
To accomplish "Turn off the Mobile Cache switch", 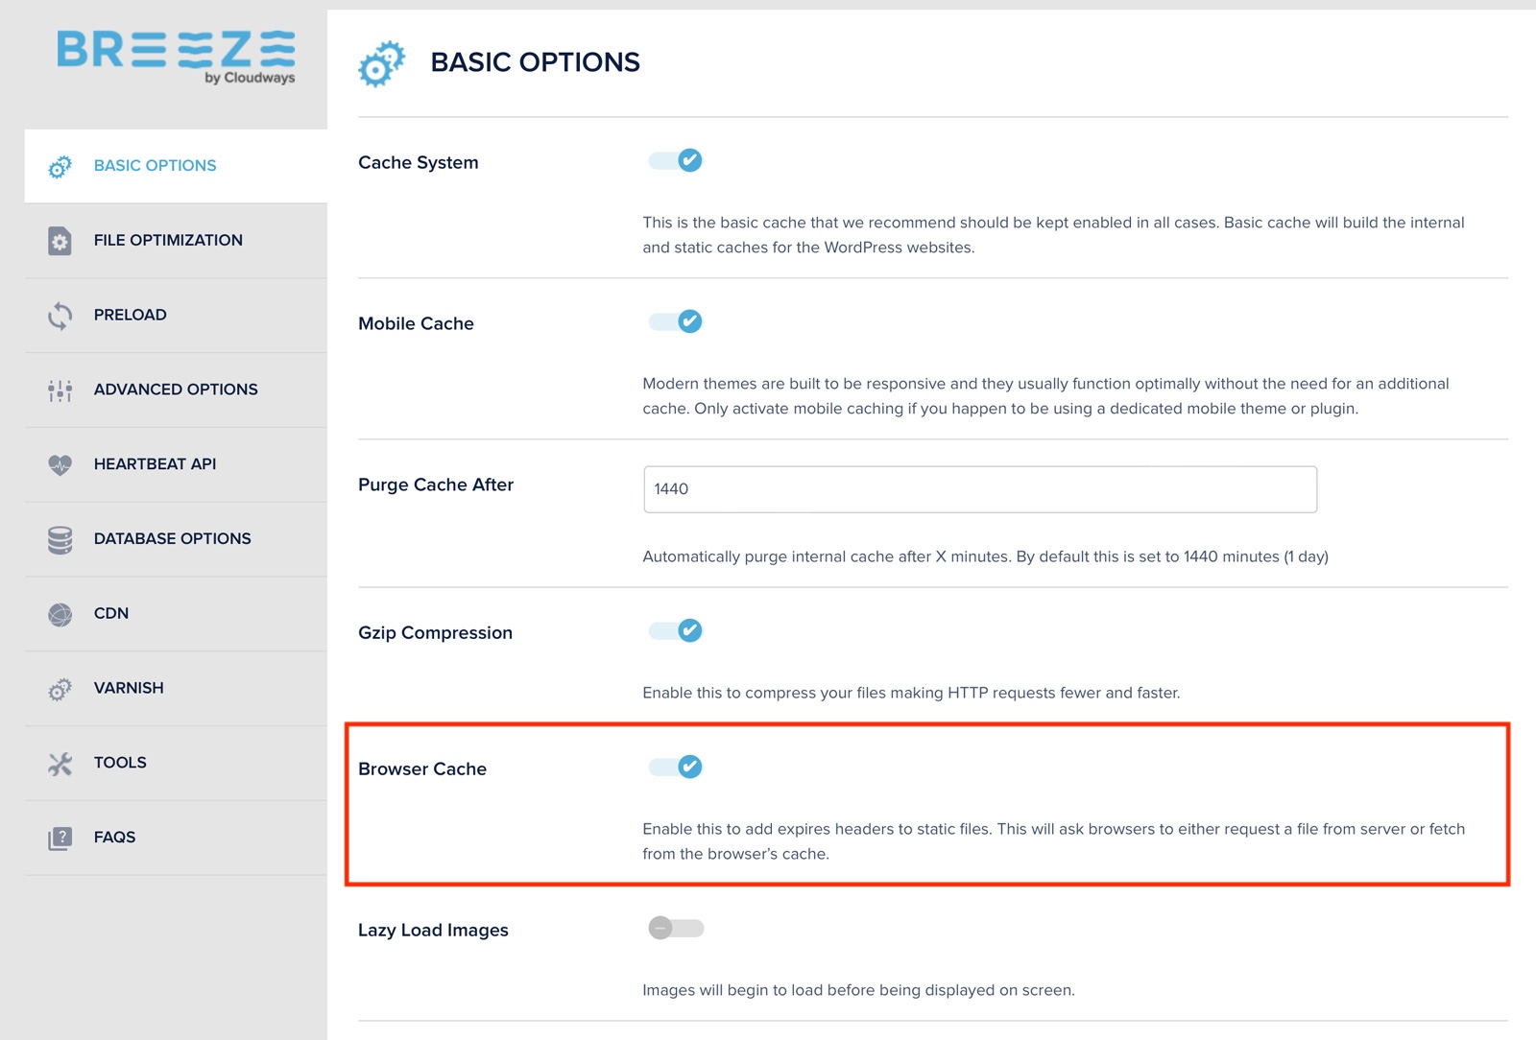I will click(676, 321).
